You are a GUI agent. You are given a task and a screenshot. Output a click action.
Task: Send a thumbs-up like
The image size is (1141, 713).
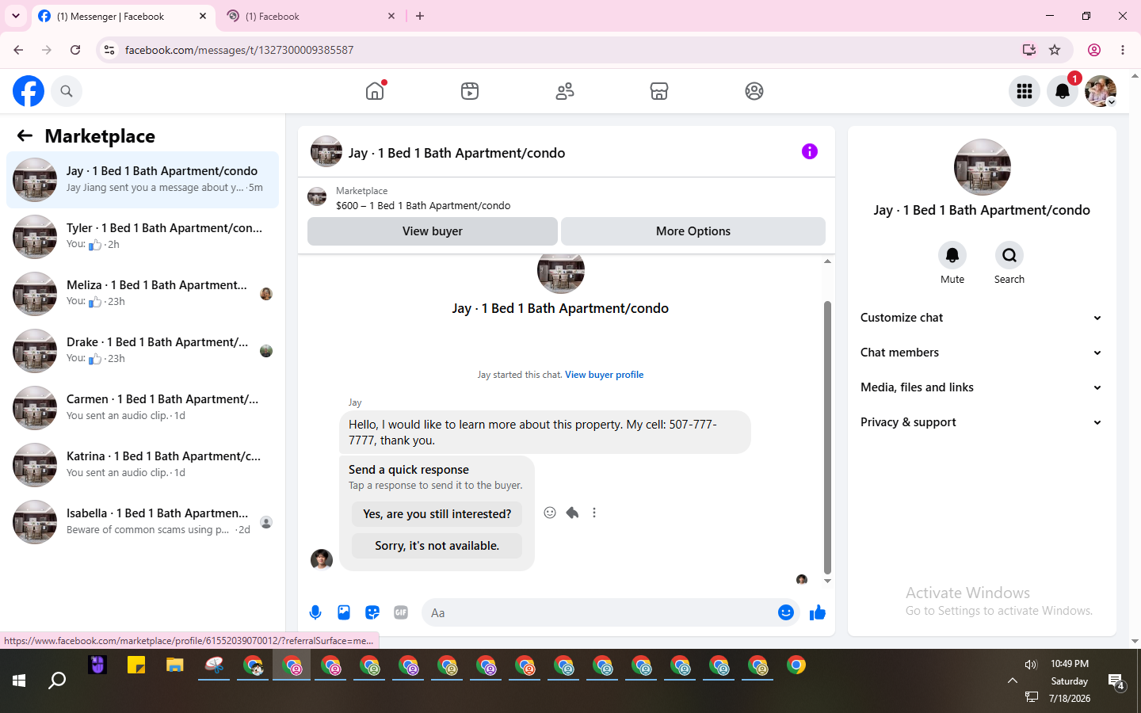pyautogui.click(x=818, y=612)
